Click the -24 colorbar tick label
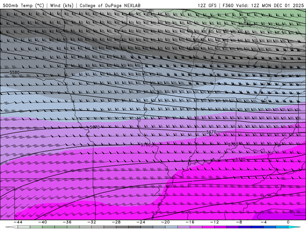 (141, 222)
